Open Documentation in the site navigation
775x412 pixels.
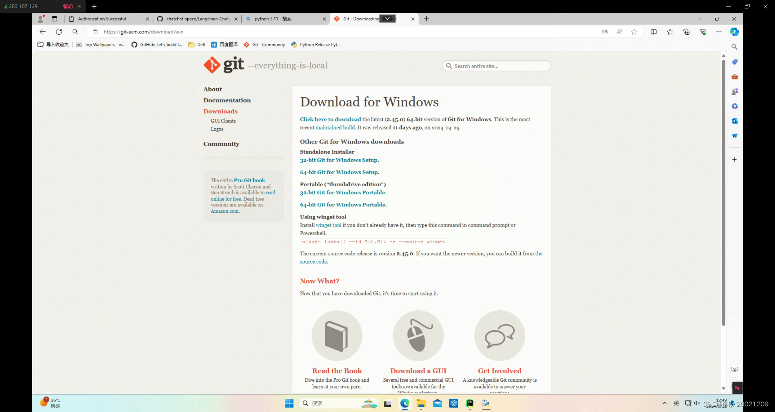227,100
